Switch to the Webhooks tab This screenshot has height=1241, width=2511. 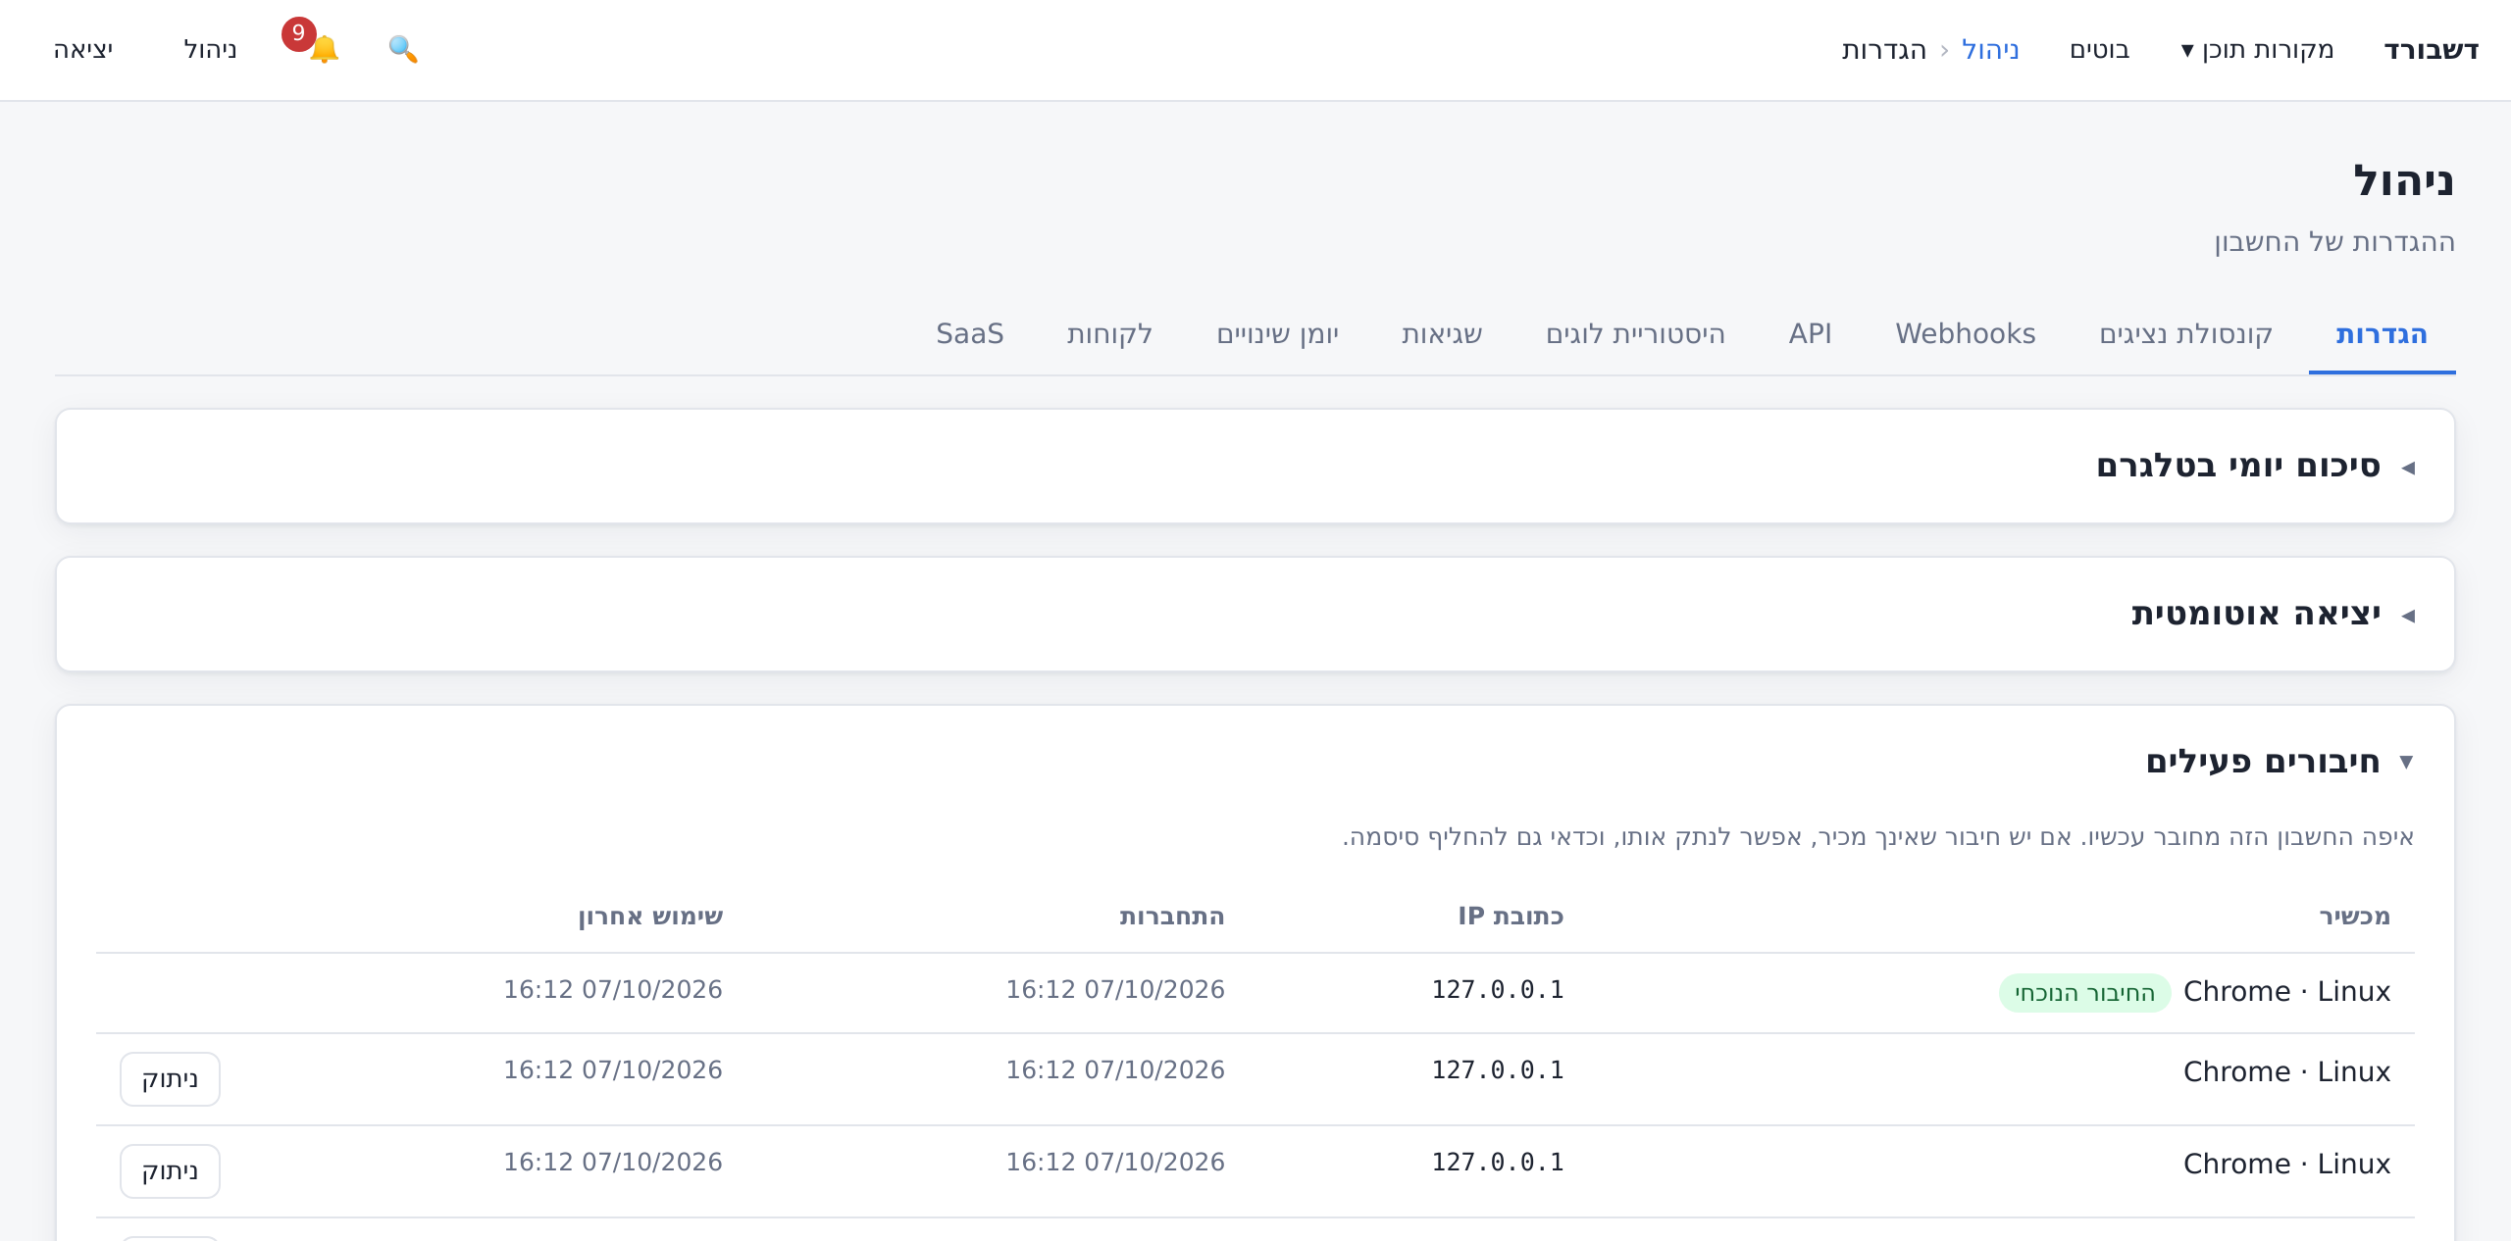coord(1966,334)
